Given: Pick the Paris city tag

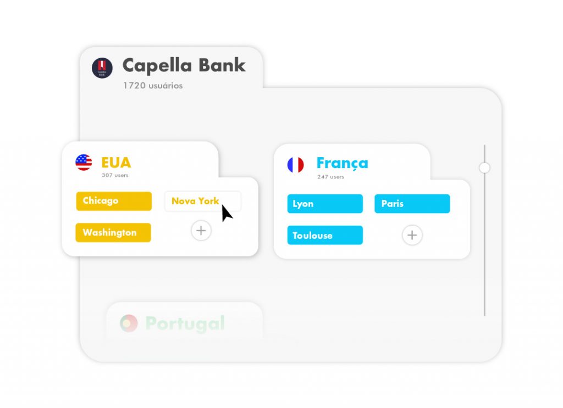Looking at the screenshot, I should [x=412, y=204].
